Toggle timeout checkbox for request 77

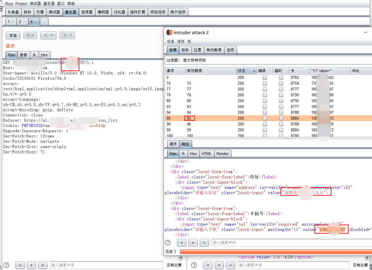click(x=281, y=89)
